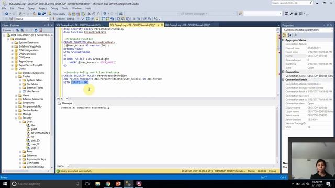Click the Alphabetical sort icon in Properties
This screenshot has width=335, height=188.
[x=289, y=35]
